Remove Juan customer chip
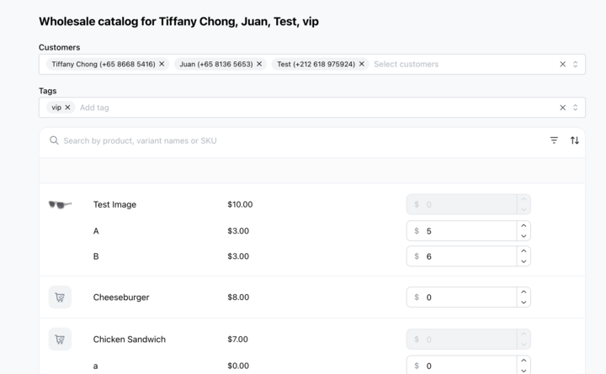Screen dimensions: 606x374 point(259,64)
